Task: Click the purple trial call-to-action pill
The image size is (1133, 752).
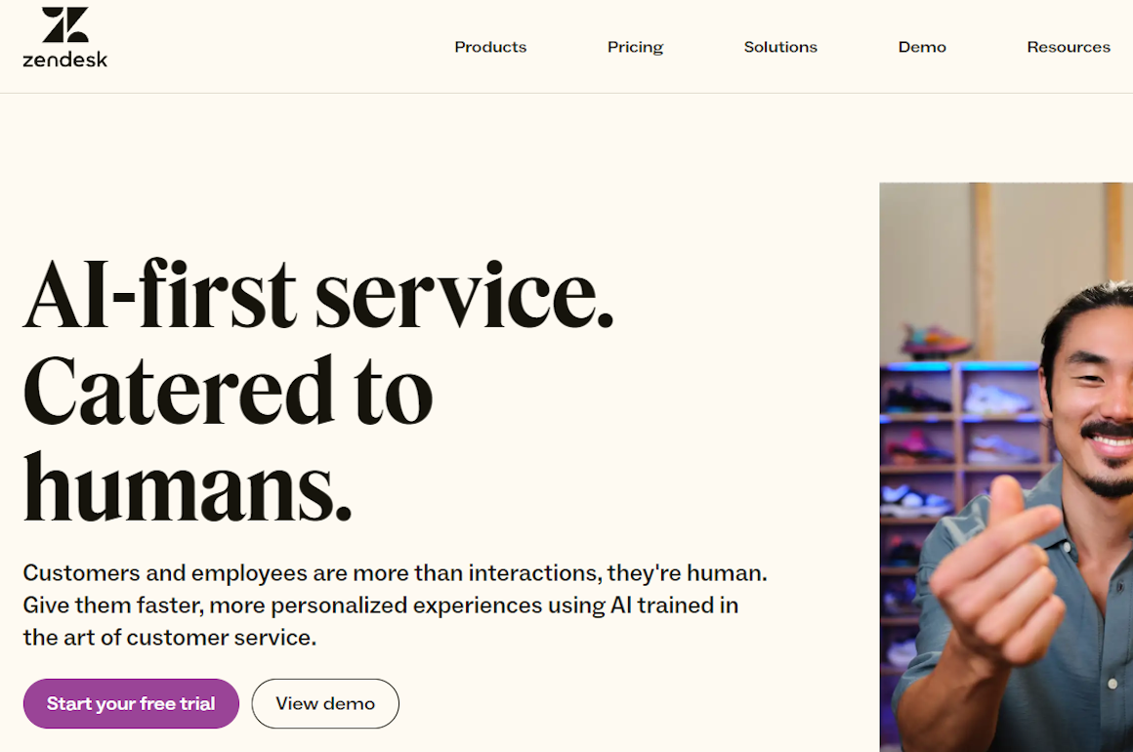Action: click(x=131, y=703)
